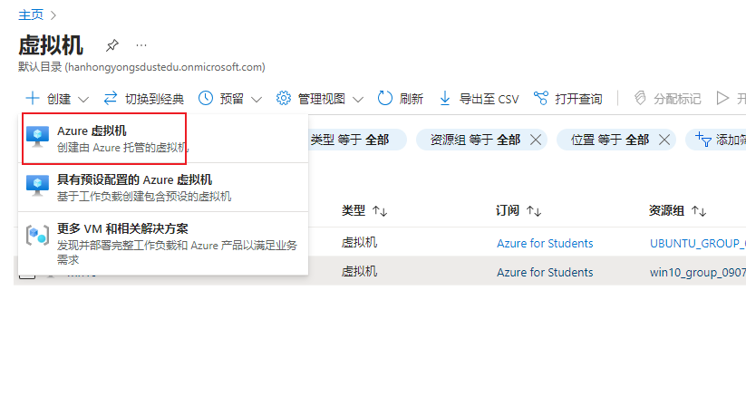
Task: Sort by 订阅 column header
Action: click(x=508, y=210)
